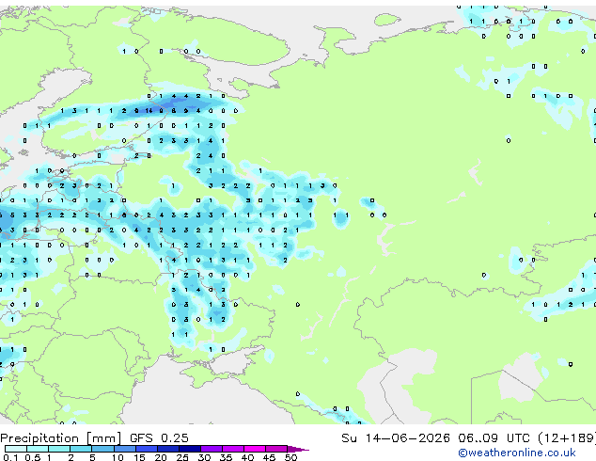The width and height of the screenshot is (596, 461).
Task: Click the '10' legend scale label
Action: 118,457
